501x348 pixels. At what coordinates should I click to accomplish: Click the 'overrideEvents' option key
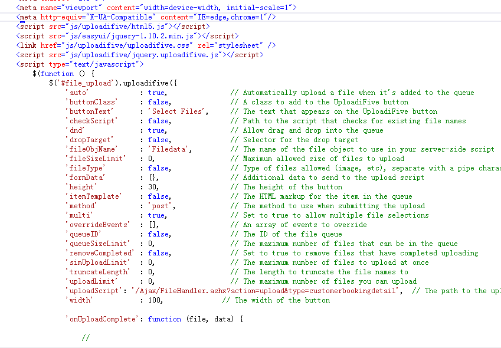[x=98, y=225]
